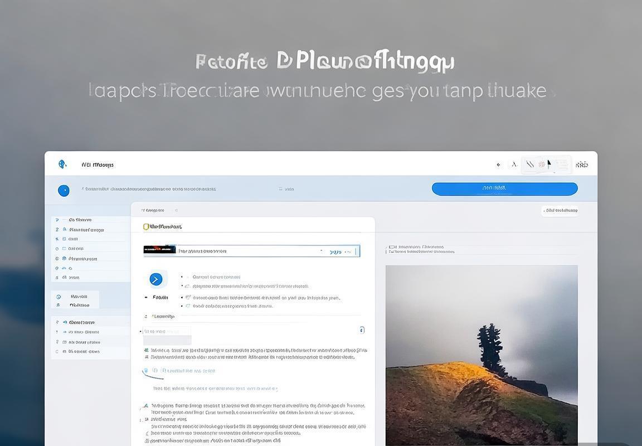This screenshot has height=446, width=642.
Task: Click the small white pill button under the banner
Action: tap(560, 211)
